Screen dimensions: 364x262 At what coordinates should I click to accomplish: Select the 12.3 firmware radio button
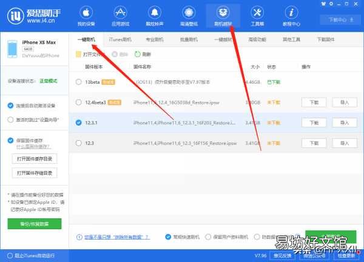[78, 143]
